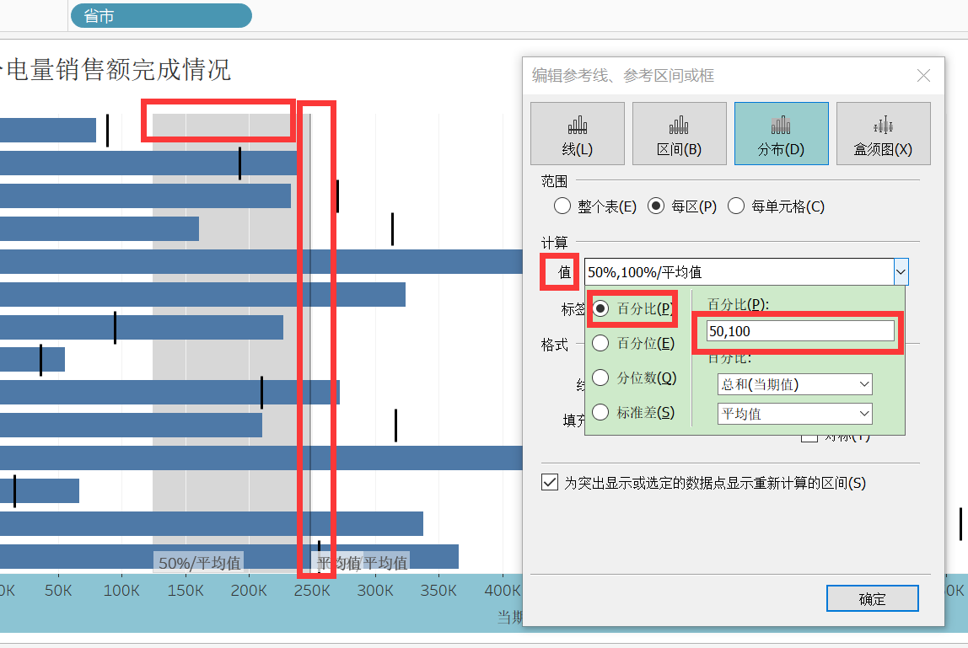Image resolution: width=968 pixels, height=648 pixels.
Task: Select the 标准差(S) radio option
Action: click(600, 411)
